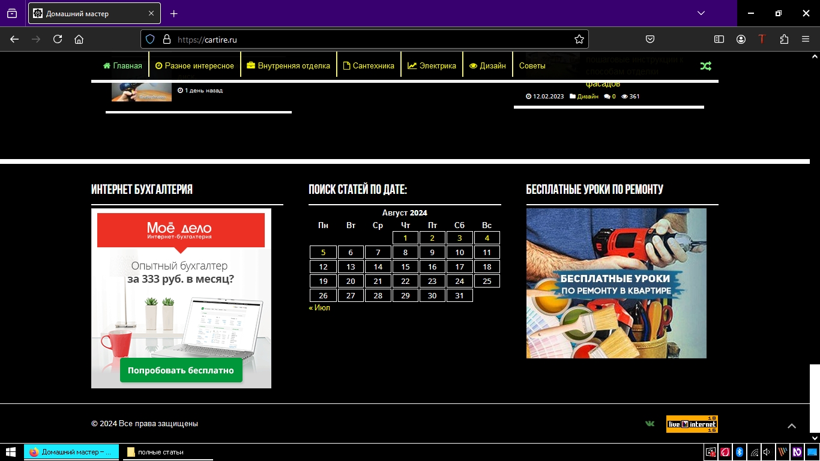Open the volume speaker tray icon
Viewport: 820px width, 461px height.
768,452
